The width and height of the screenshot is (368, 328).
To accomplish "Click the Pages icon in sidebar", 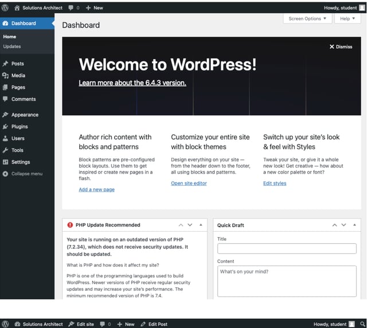I will pos(5,87).
